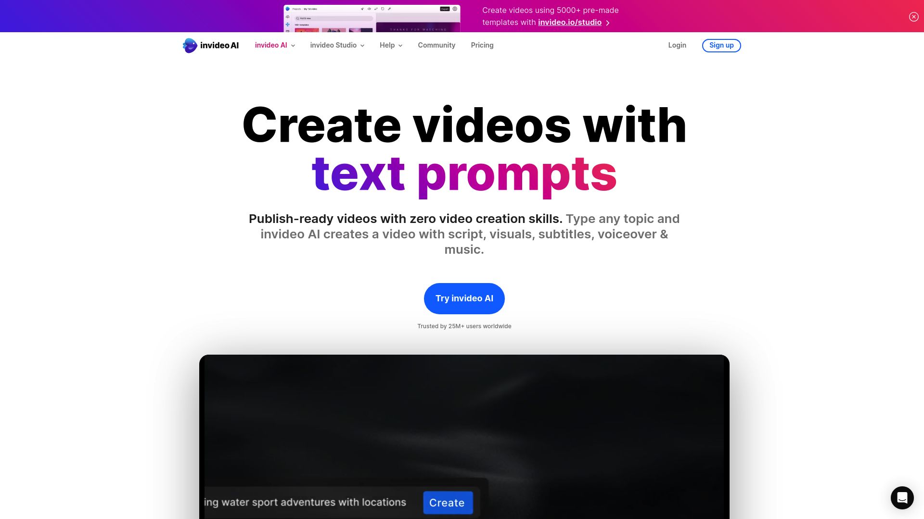Click the Login link
The width and height of the screenshot is (924, 519).
tap(677, 45)
